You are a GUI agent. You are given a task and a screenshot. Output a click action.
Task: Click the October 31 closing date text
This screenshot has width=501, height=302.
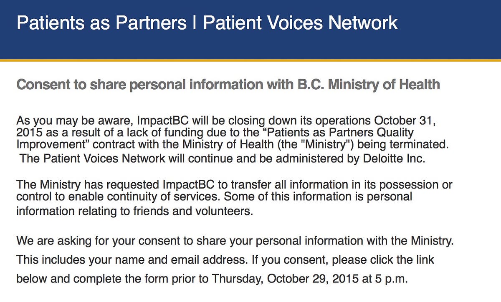(x=401, y=121)
